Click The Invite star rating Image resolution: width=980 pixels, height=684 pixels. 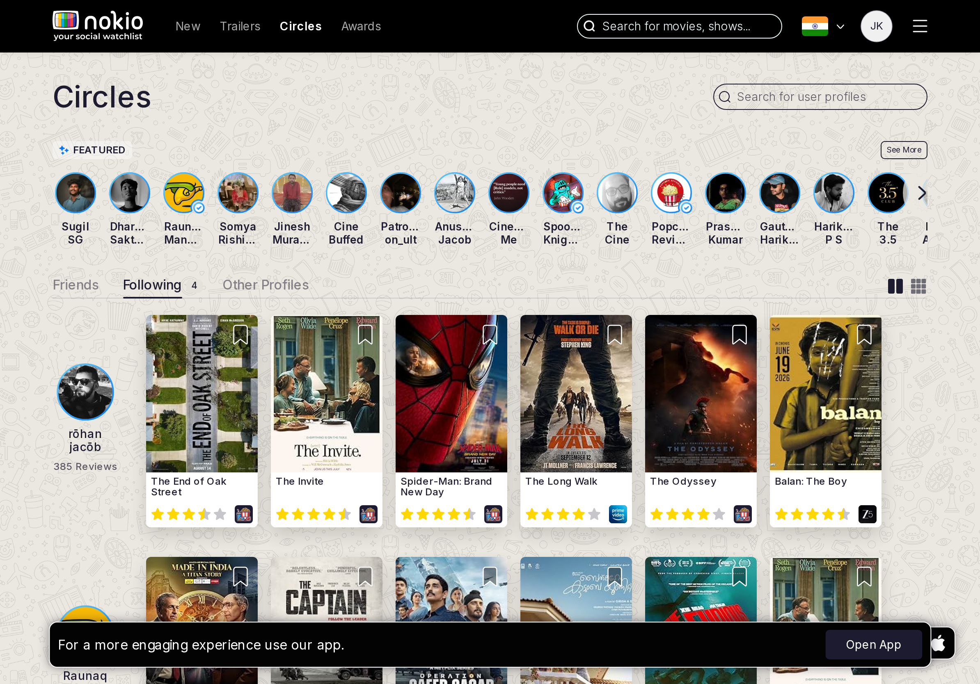coord(313,514)
